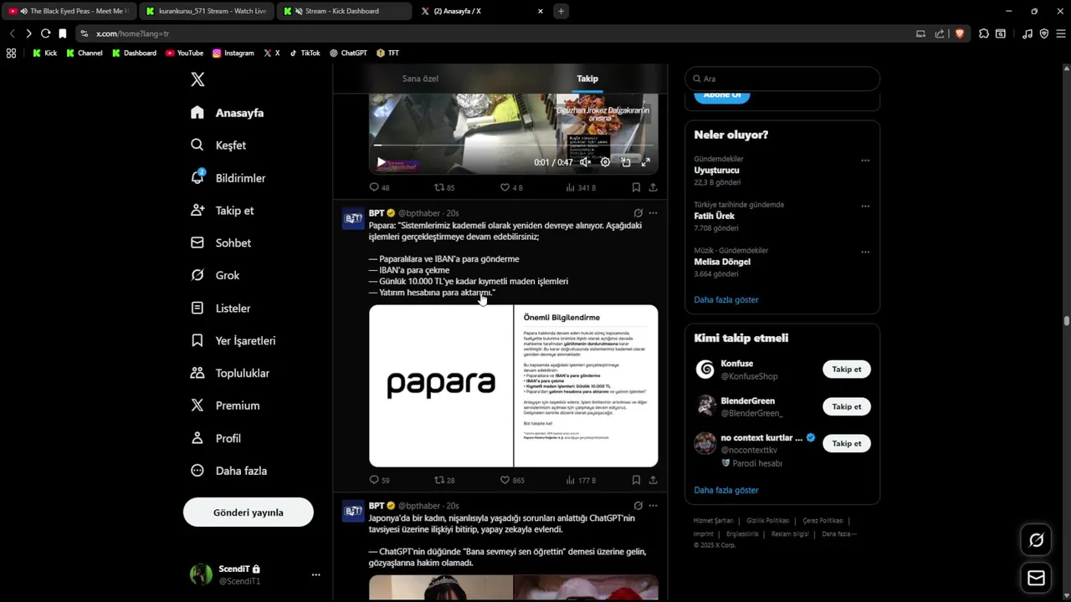Click the Abone Ol button
The width and height of the screenshot is (1071, 602).
pyautogui.click(x=722, y=95)
